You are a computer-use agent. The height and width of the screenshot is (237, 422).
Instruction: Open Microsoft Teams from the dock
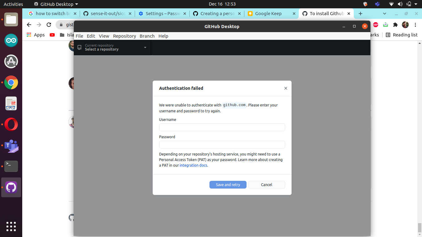(x=11, y=145)
